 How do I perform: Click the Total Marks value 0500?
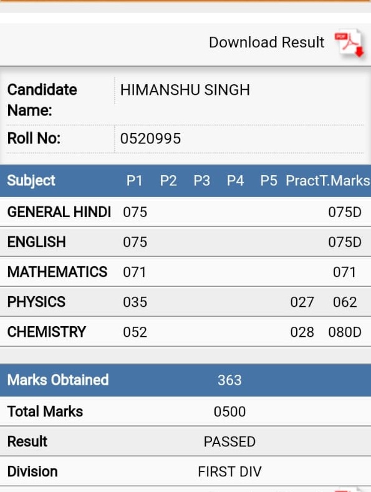point(229,412)
